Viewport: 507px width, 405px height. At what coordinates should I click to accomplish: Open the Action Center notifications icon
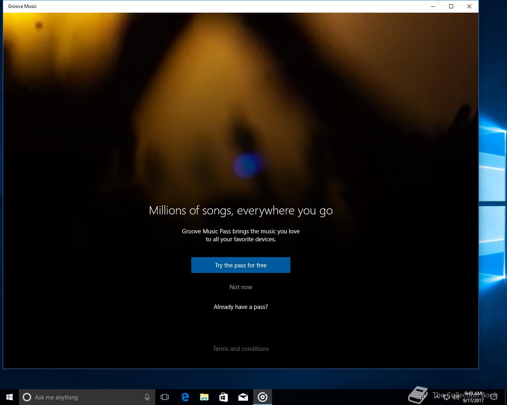click(494, 397)
